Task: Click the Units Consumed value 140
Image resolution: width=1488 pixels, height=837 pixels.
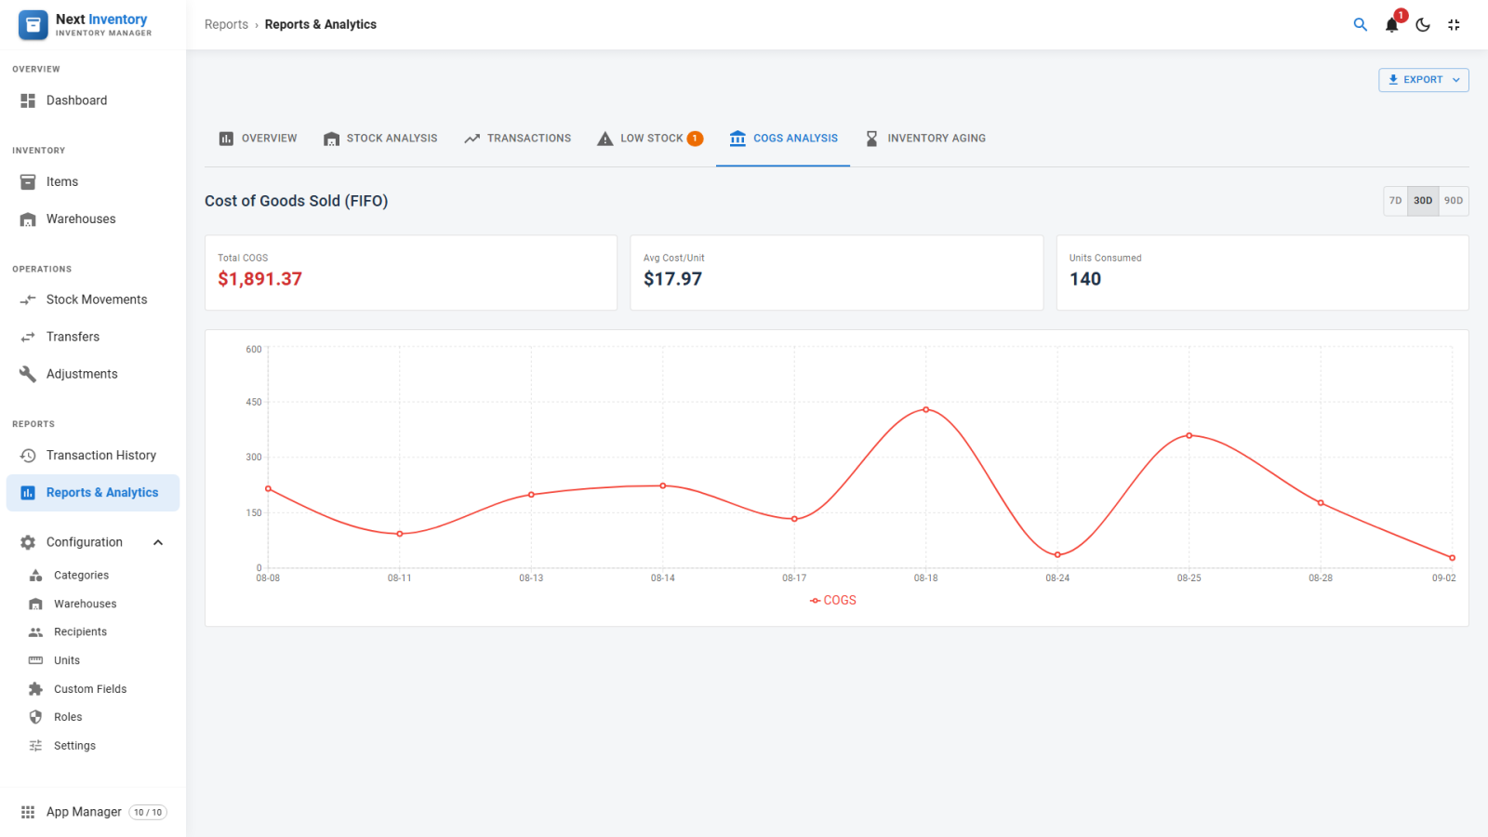Action: 1085,279
